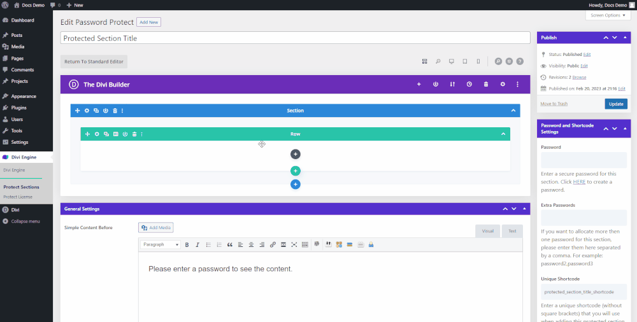Expand the Screen Options panel

coord(608,15)
